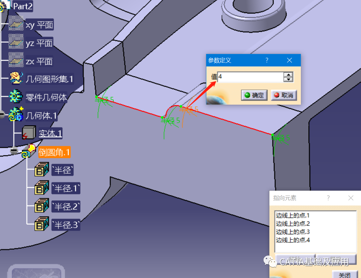This screenshot has width=361, height=278.
Task: Click the yz 平面 plane icon
Action: 16,41
